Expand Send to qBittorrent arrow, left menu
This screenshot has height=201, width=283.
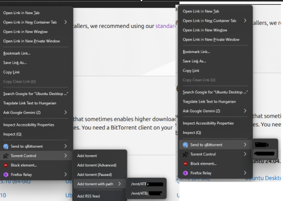coord(65,146)
